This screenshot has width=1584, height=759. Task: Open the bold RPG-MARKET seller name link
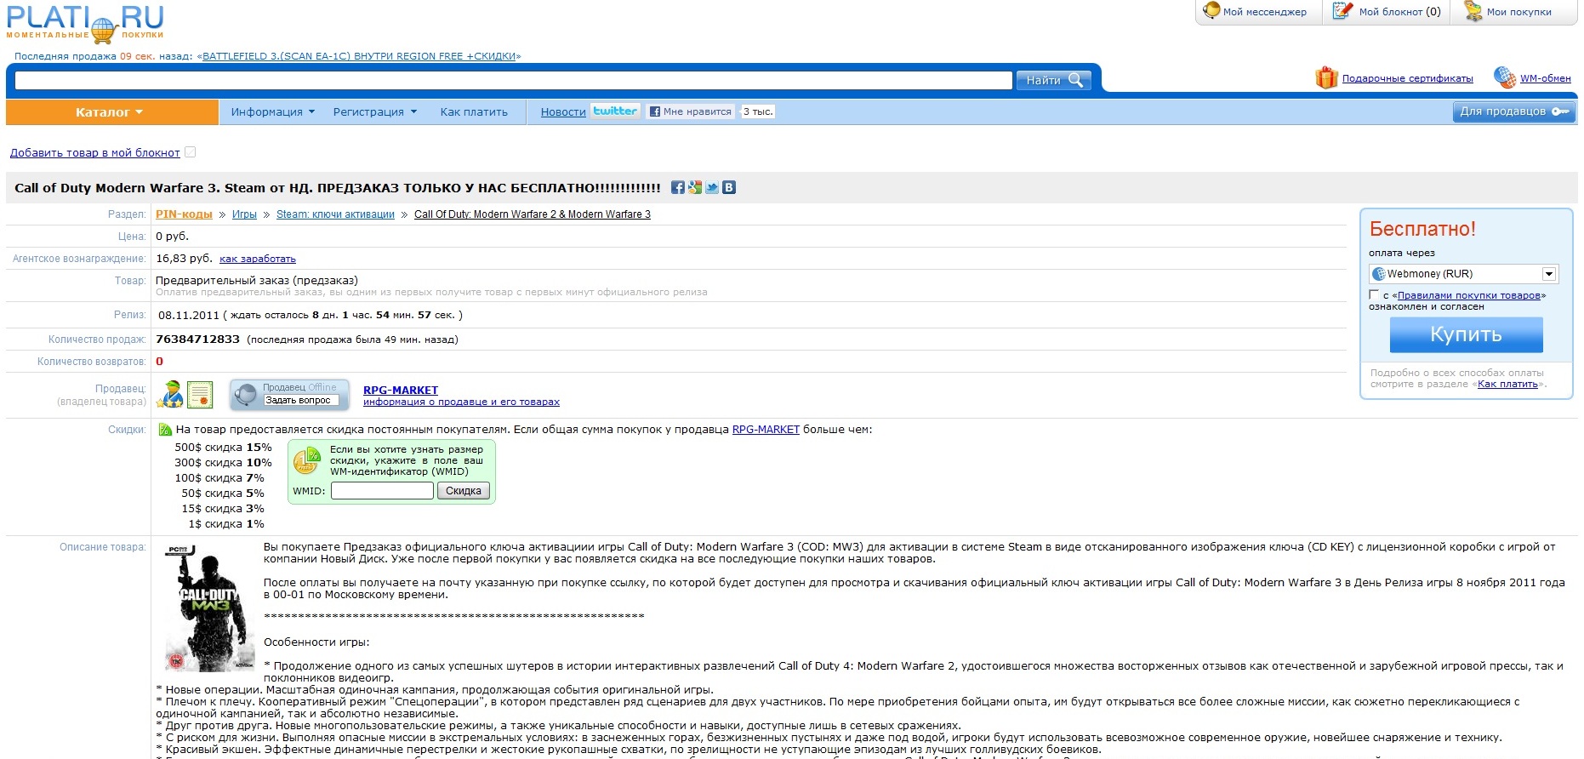point(401,391)
